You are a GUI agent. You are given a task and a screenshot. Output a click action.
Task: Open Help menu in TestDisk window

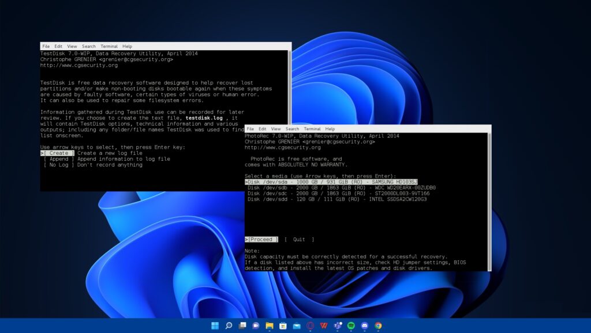point(127,46)
